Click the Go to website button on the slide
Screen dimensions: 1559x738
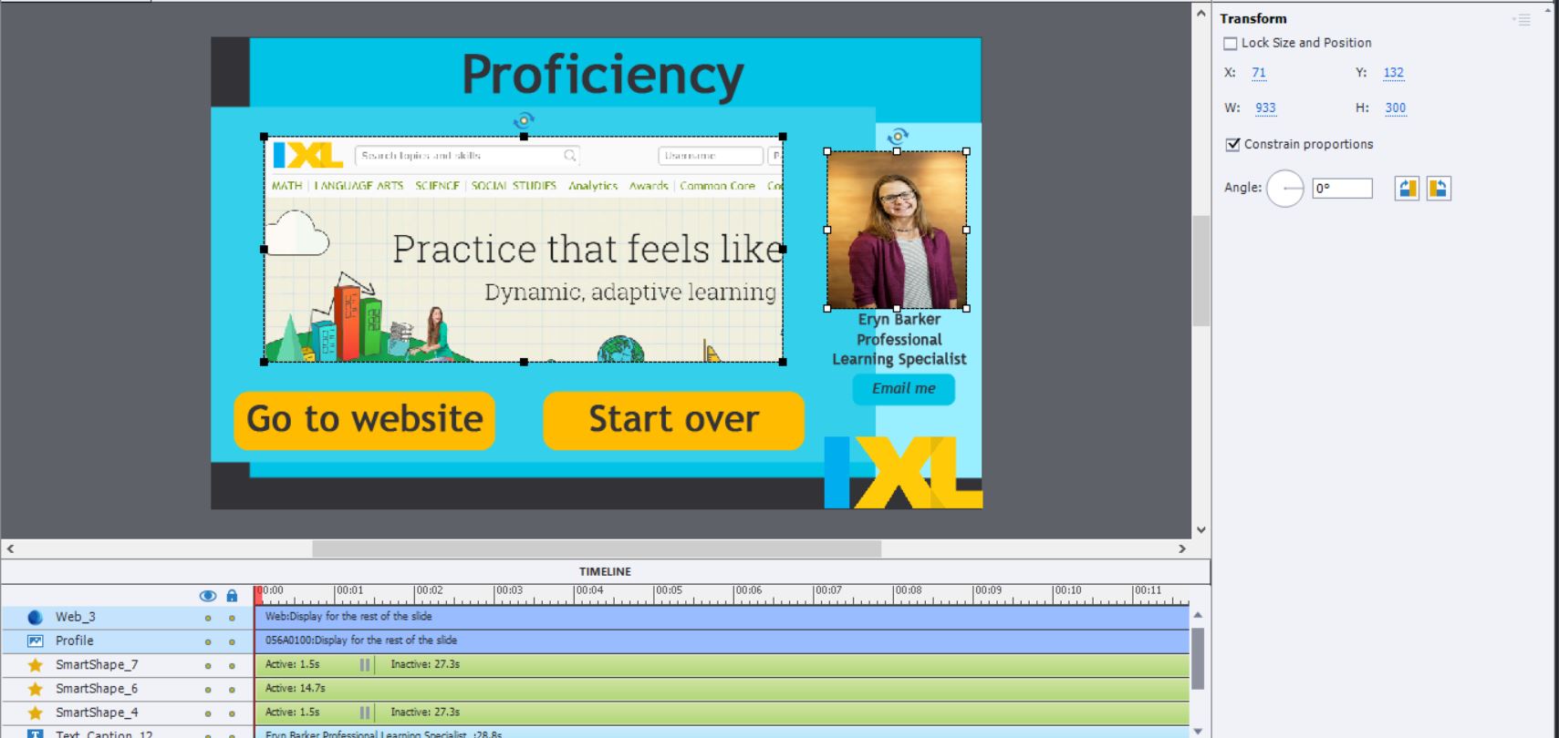point(364,420)
